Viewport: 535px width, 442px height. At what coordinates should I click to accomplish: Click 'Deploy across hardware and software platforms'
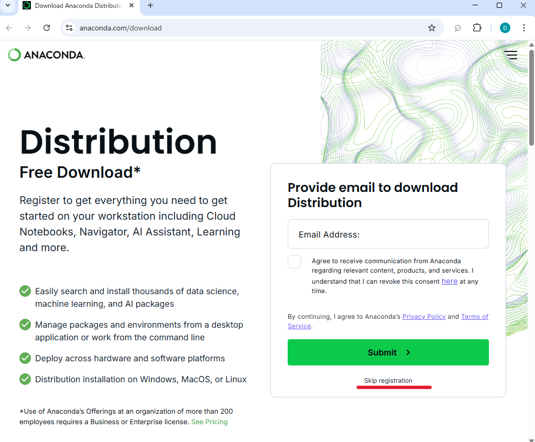130,359
